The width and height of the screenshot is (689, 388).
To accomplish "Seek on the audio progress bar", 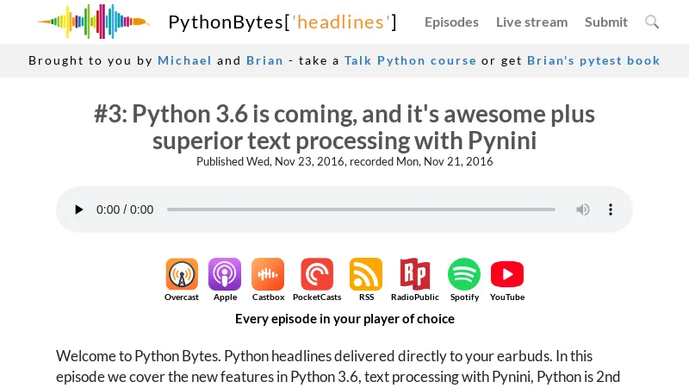I will (x=361, y=210).
